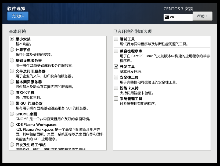
Task: Click the GNOME 是一个非常直观 description line
Action: coord(53,119)
